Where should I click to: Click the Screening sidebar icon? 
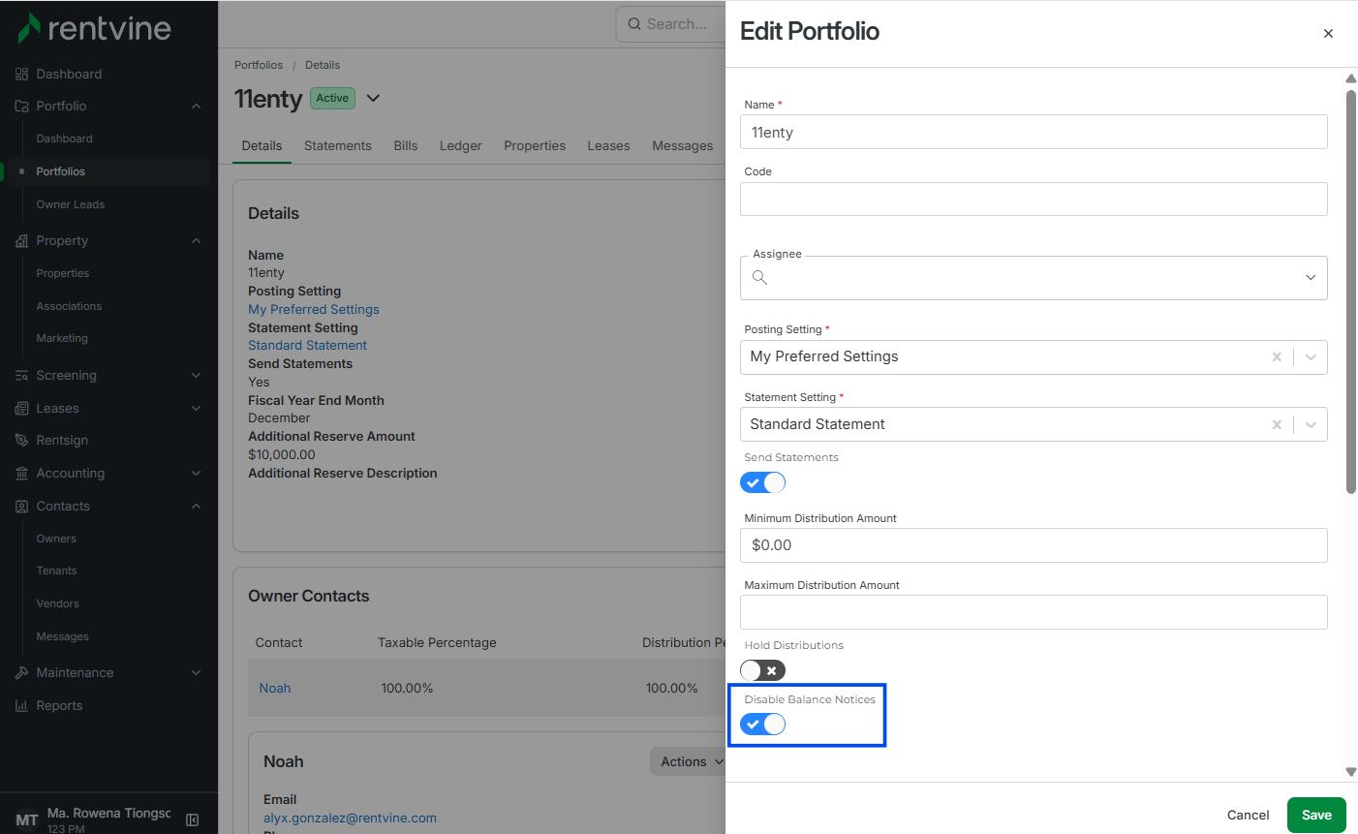click(x=21, y=375)
